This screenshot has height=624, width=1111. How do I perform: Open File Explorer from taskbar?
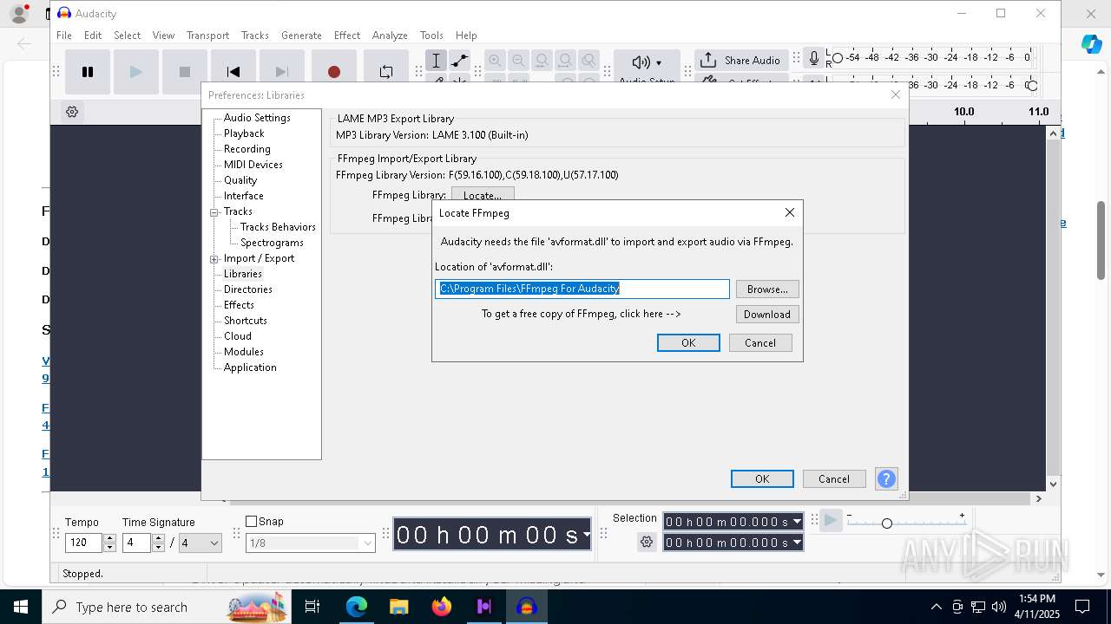coord(399,607)
